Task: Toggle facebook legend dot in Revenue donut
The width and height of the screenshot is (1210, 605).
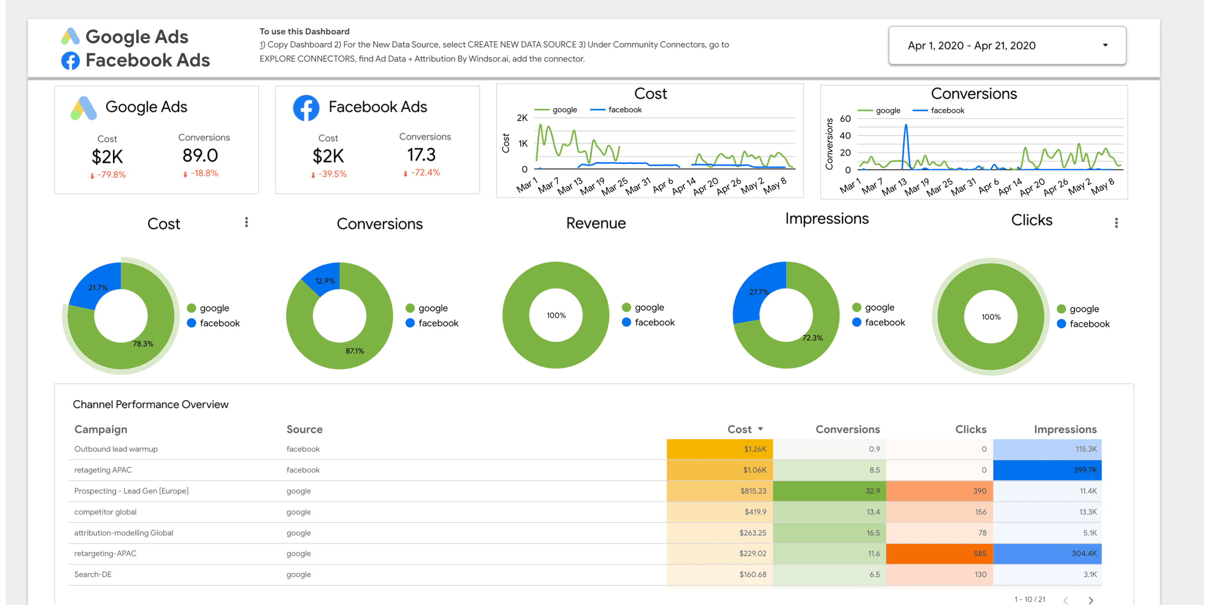Action: [x=626, y=322]
